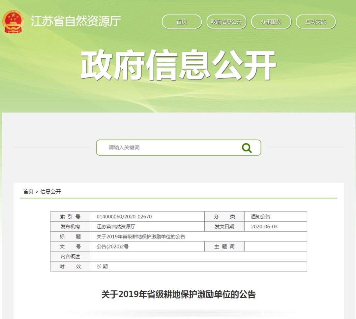
Task: Select index number 014000060/2020-02670
Action: (124, 217)
